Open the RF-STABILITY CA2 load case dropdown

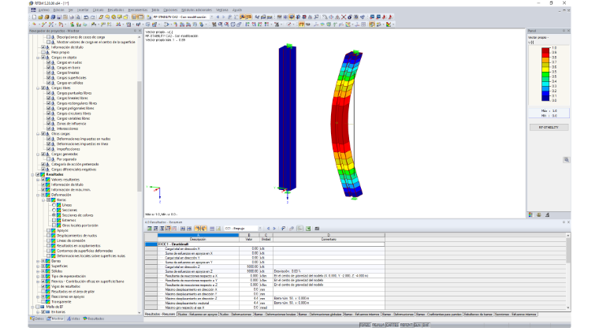[x=212, y=17]
